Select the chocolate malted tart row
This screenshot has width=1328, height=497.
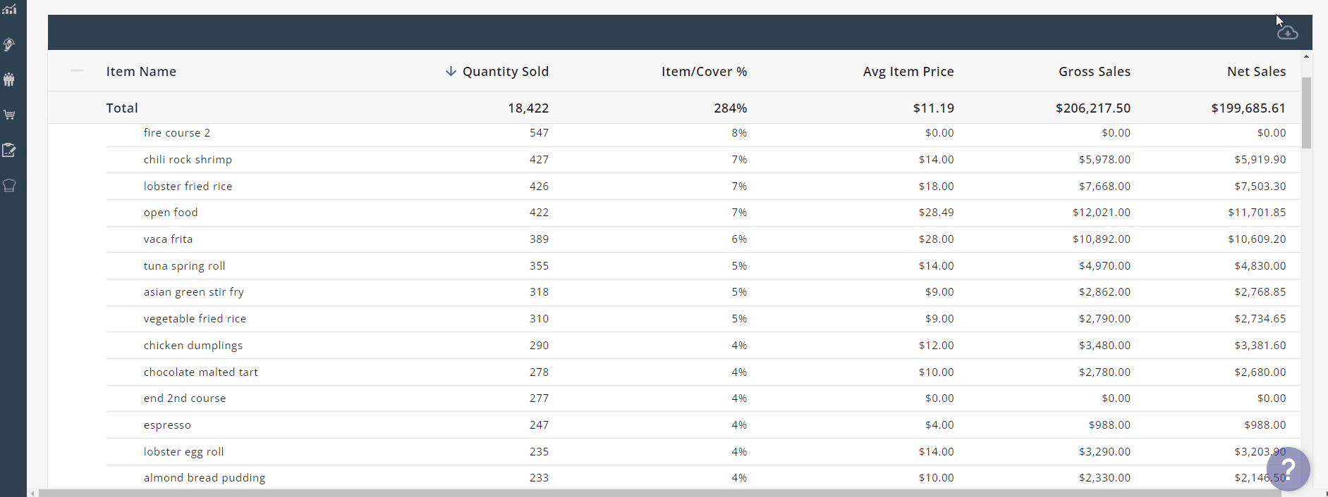coord(200,372)
